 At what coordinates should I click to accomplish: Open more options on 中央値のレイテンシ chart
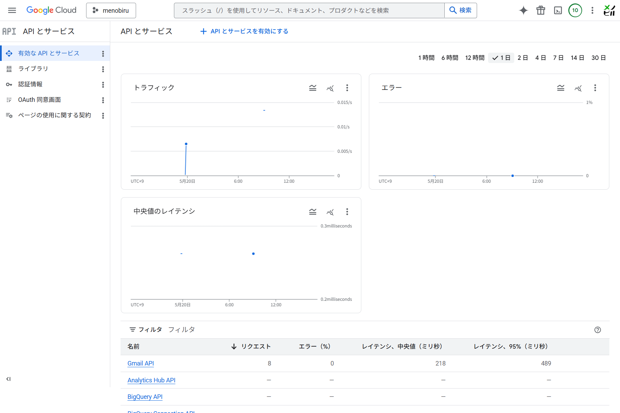[347, 212]
